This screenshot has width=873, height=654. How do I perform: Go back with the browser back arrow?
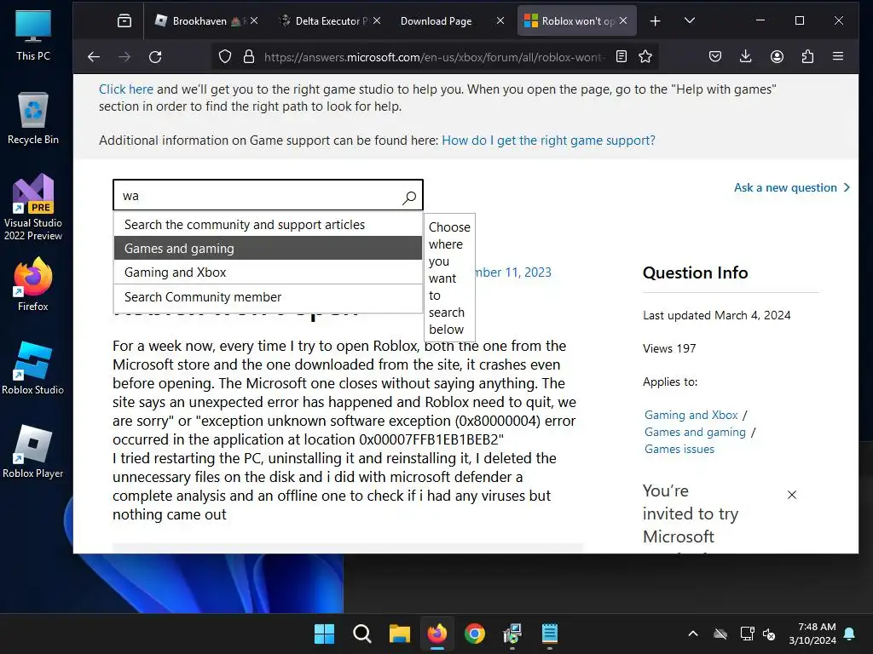click(x=94, y=57)
